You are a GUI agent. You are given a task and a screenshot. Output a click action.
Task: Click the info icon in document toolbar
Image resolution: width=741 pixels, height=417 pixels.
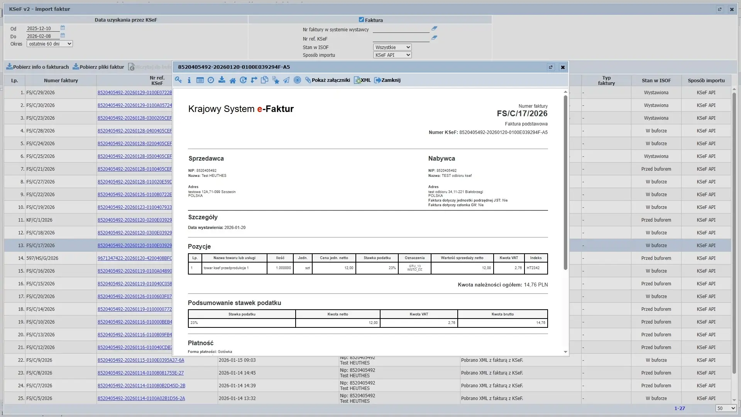pyautogui.click(x=189, y=80)
